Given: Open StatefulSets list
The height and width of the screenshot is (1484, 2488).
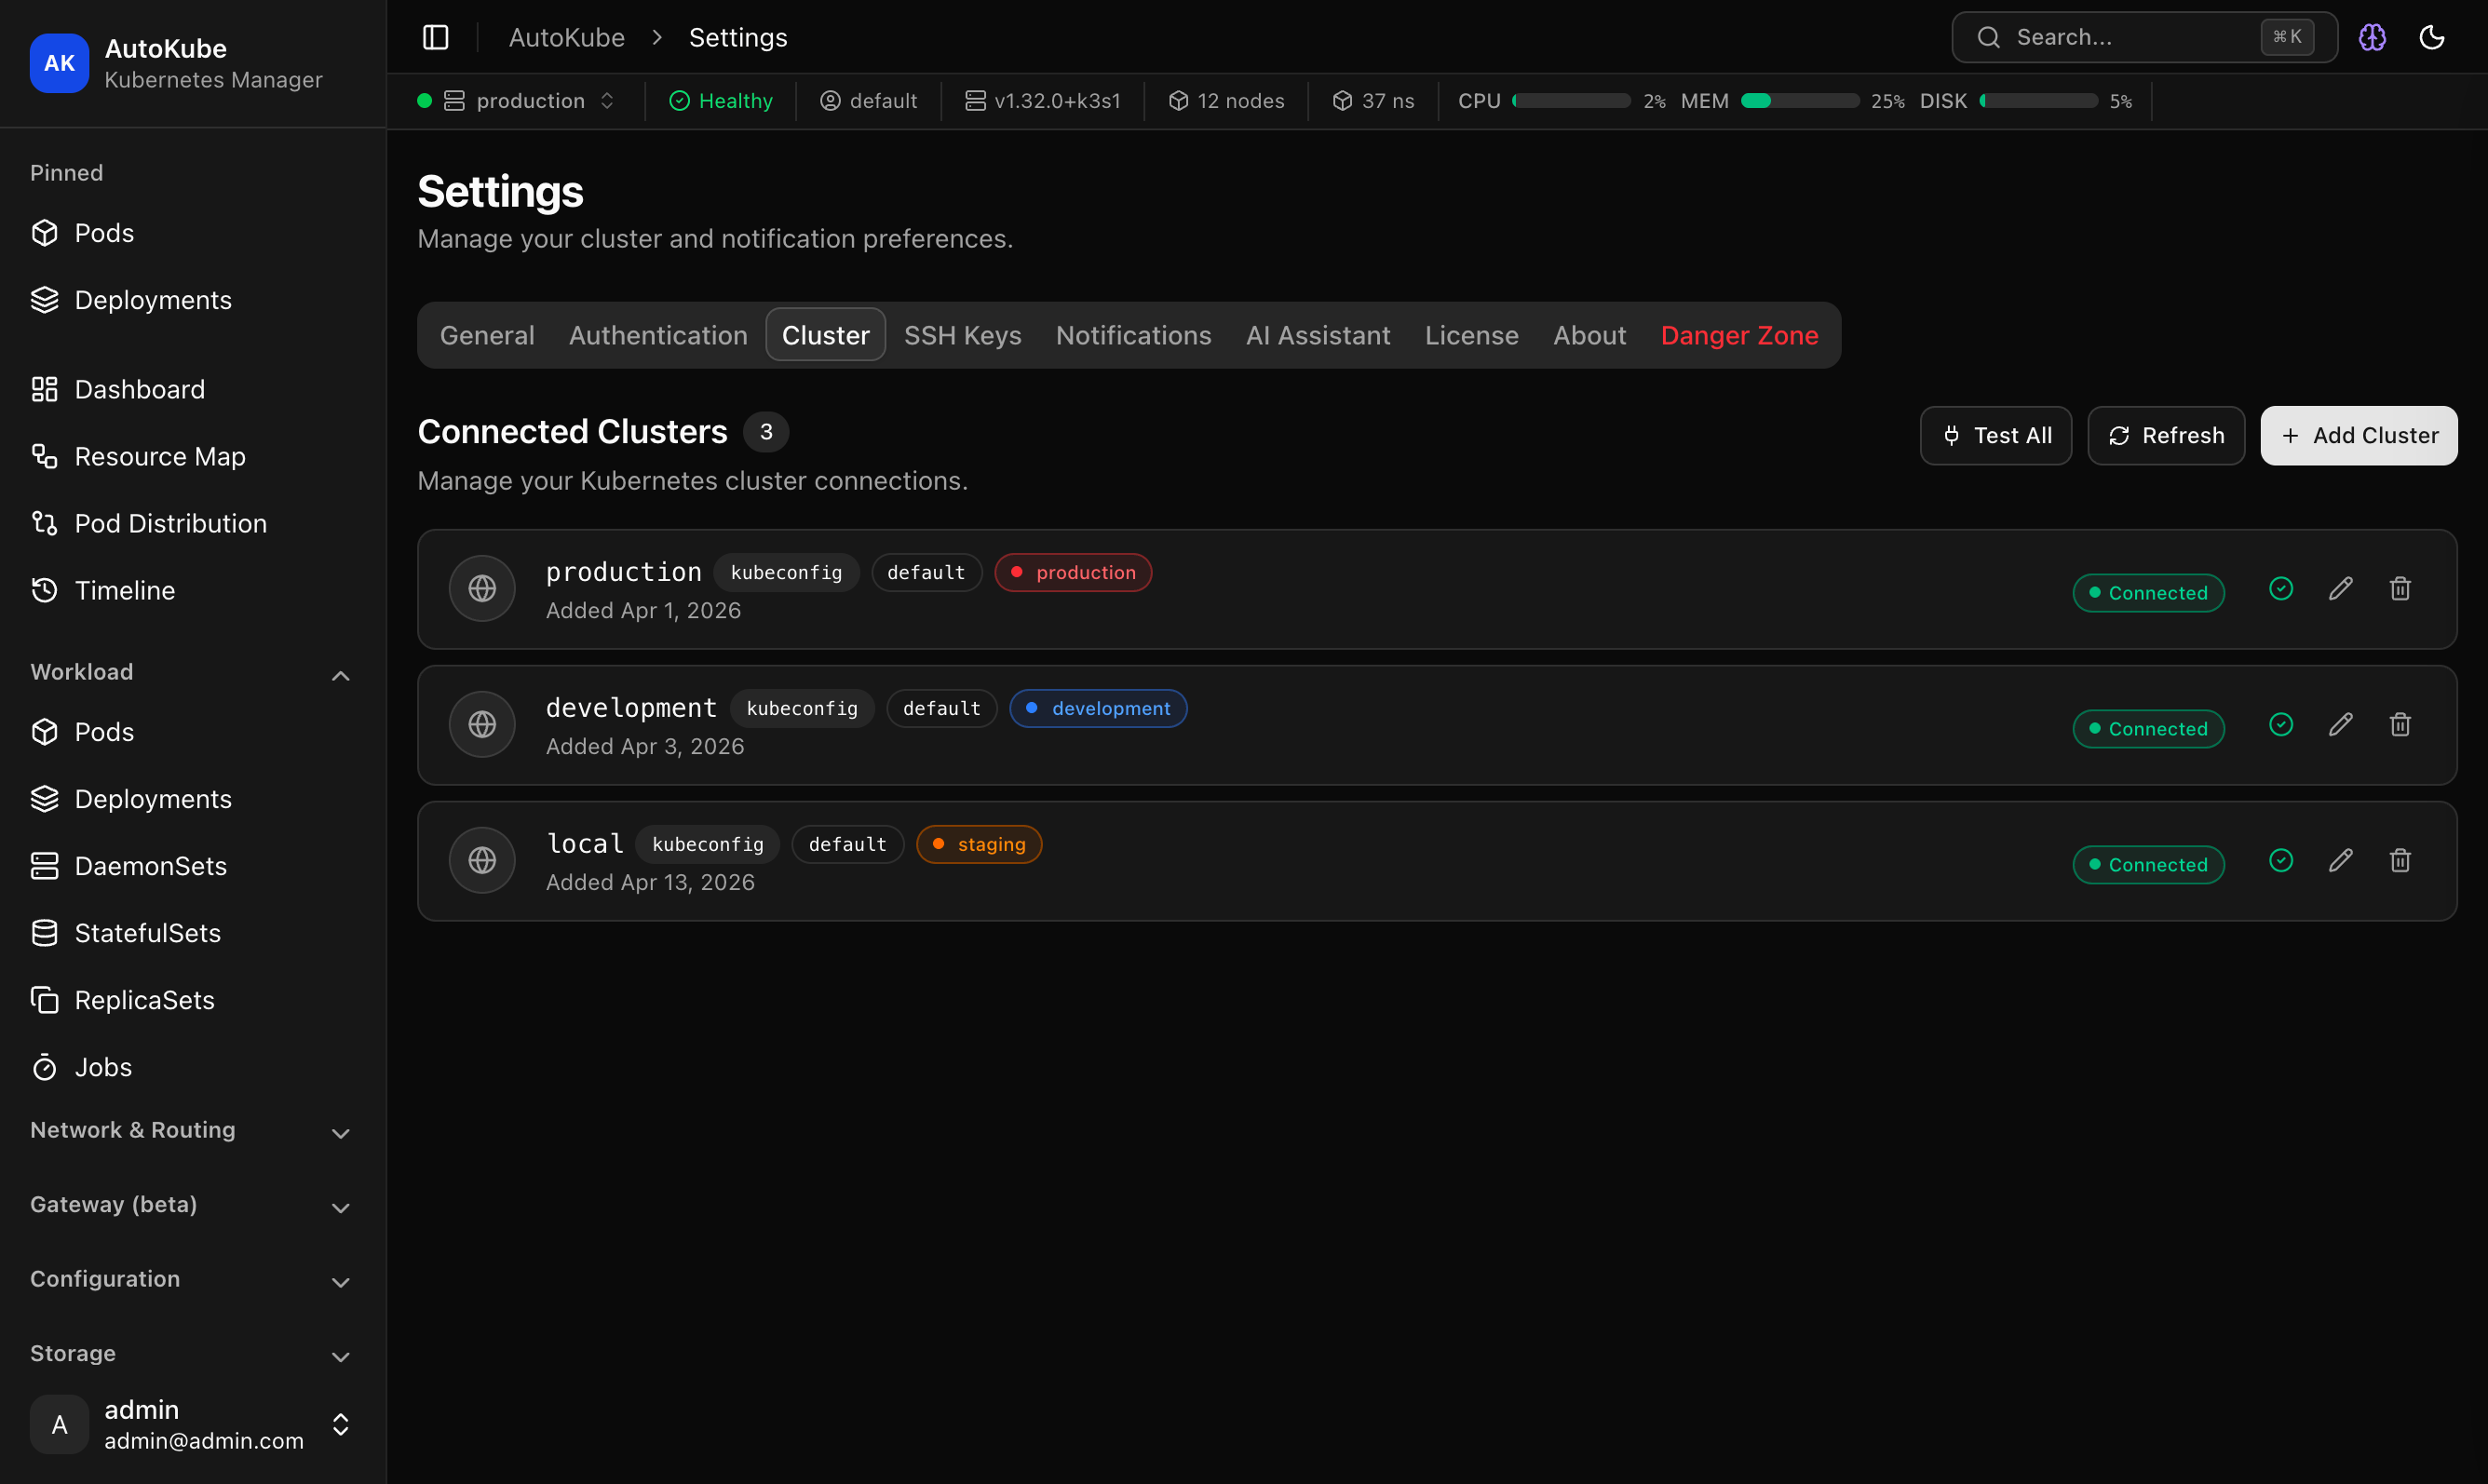Looking at the screenshot, I should pyautogui.click(x=193, y=933).
